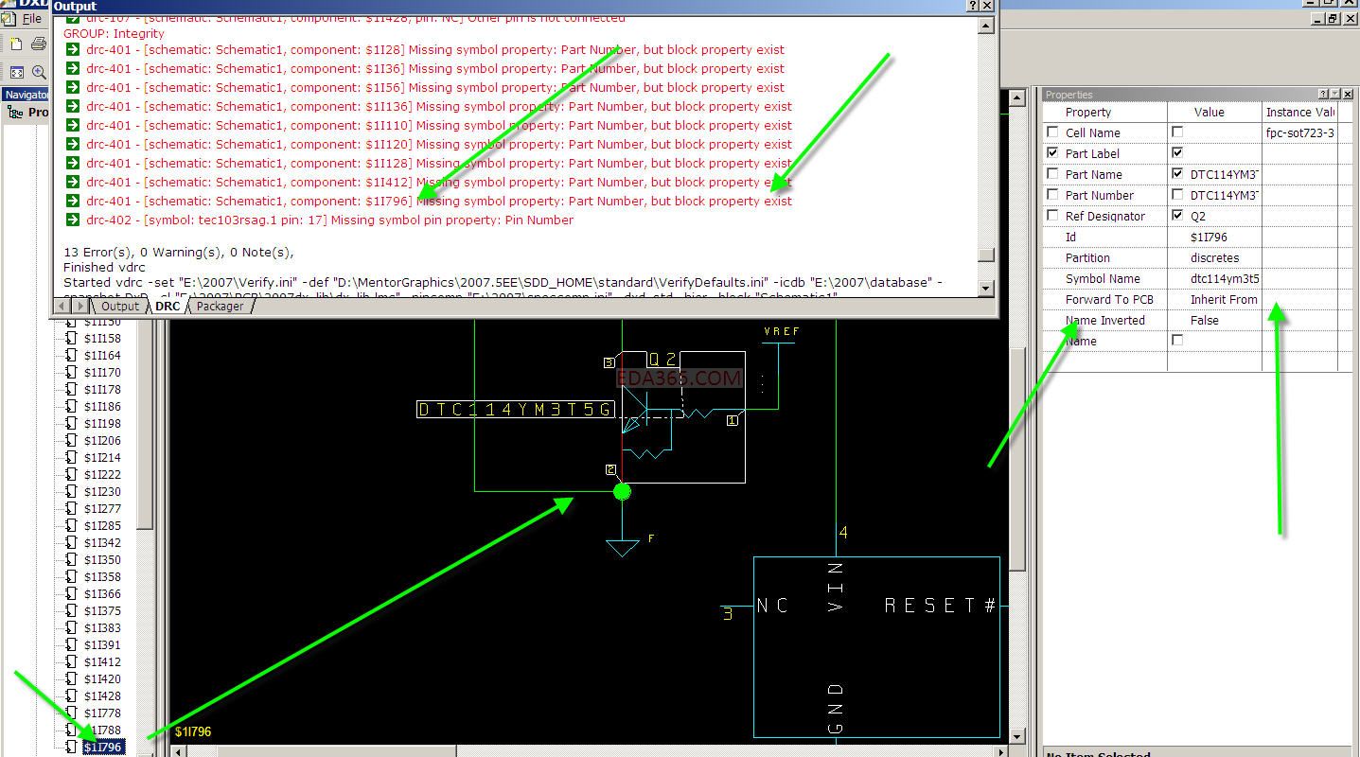
Task: Click green arrow icon of $1I412 error
Action: (73, 182)
